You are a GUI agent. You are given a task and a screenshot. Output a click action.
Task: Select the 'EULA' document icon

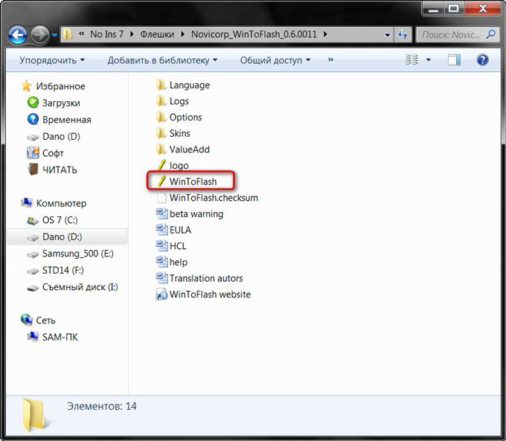pos(161,230)
